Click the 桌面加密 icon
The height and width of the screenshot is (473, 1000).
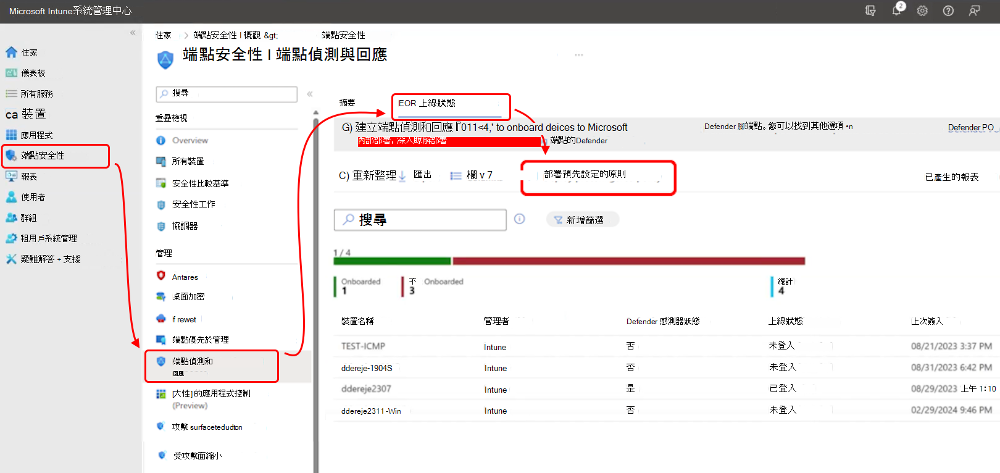tap(160, 296)
